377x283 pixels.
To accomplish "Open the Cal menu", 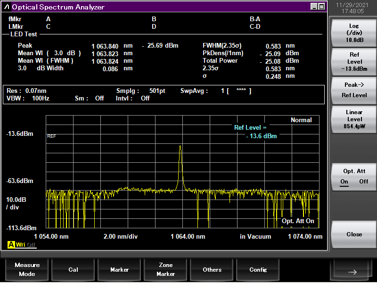I will click(x=73, y=269).
